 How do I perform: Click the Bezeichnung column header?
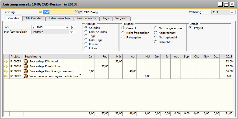pyautogui.click(x=52, y=57)
